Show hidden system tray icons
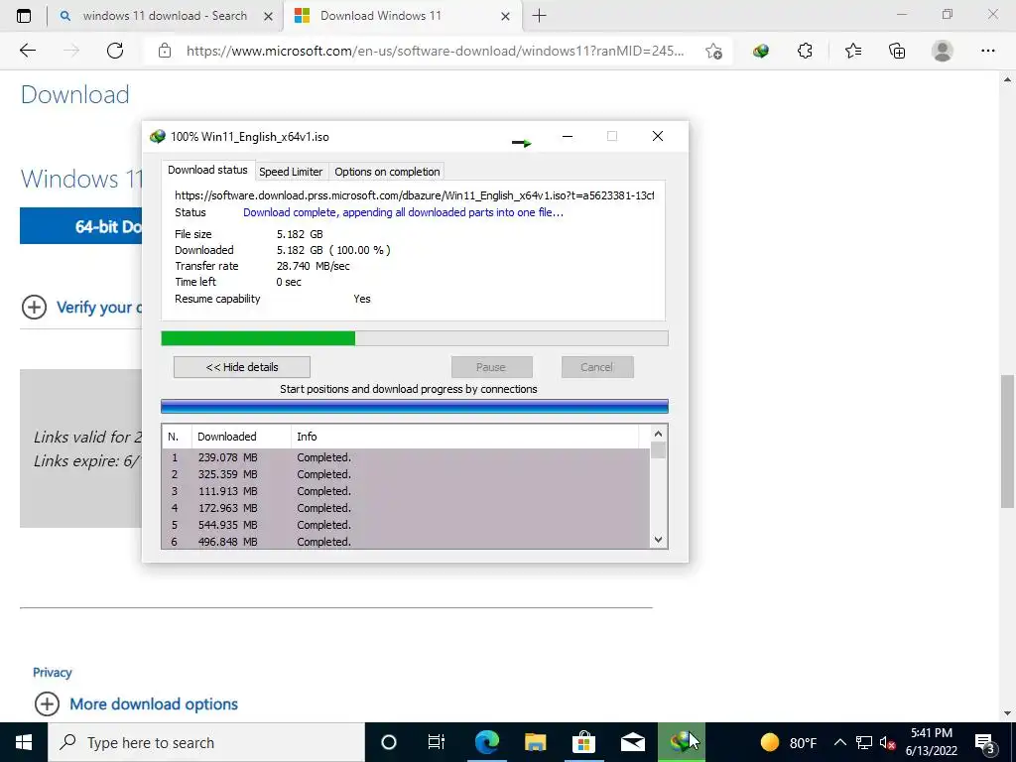The width and height of the screenshot is (1016, 762). [839, 742]
